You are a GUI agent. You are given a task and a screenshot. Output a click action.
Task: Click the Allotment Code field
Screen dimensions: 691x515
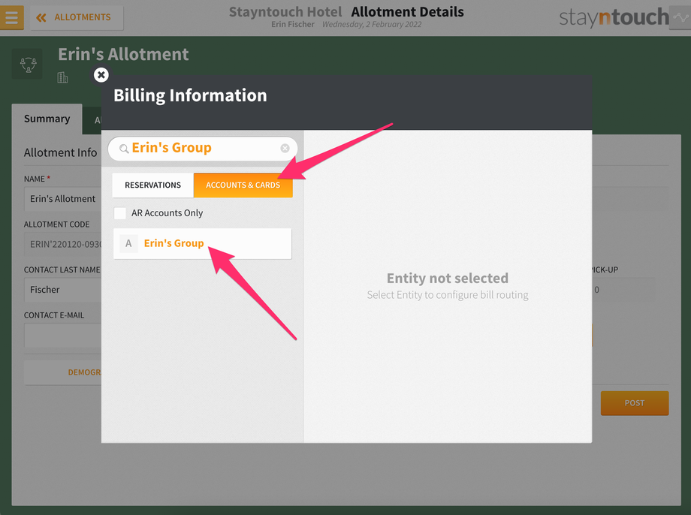point(62,244)
